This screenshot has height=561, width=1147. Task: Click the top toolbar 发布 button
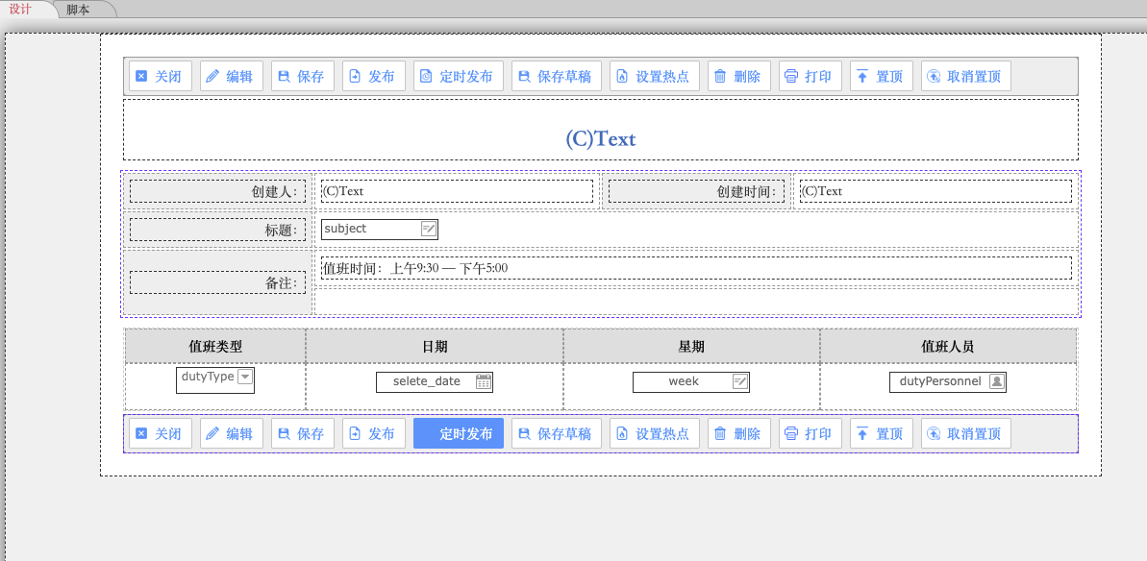pyautogui.click(x=373, y=76)
